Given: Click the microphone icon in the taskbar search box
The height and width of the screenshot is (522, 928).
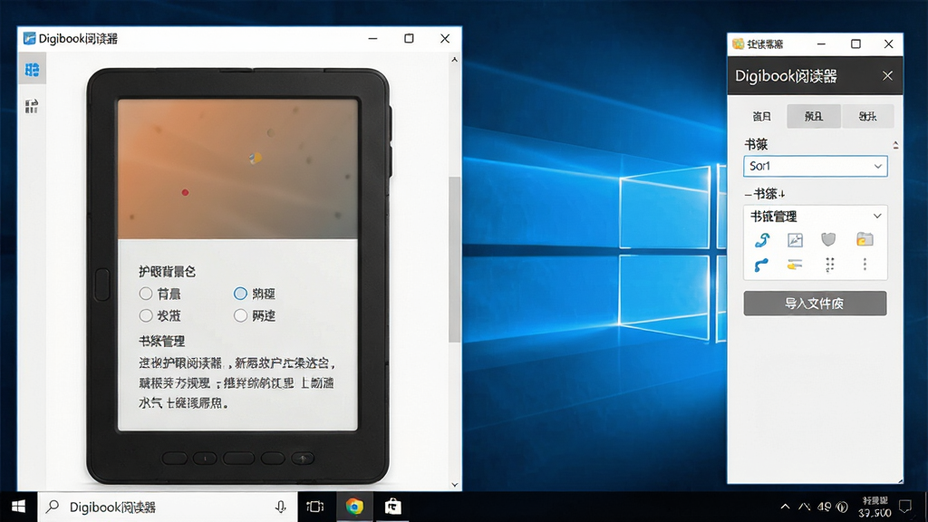Looking at the screenshot, I should coord(281,507).
